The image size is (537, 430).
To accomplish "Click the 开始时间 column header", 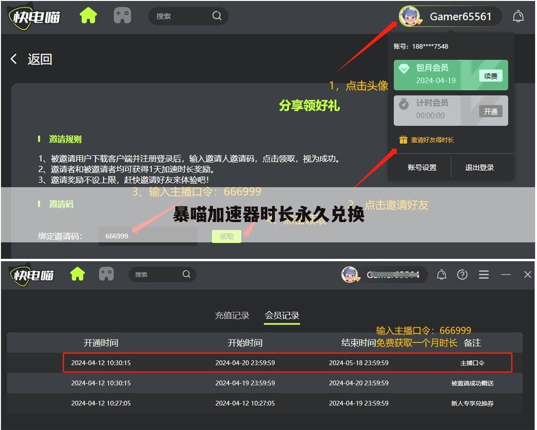I will (x=245, y=343).
